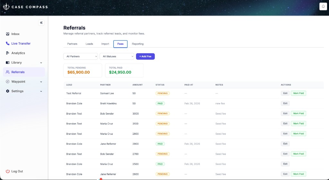Mark the 3100 fee as paid

coord(298,124)
